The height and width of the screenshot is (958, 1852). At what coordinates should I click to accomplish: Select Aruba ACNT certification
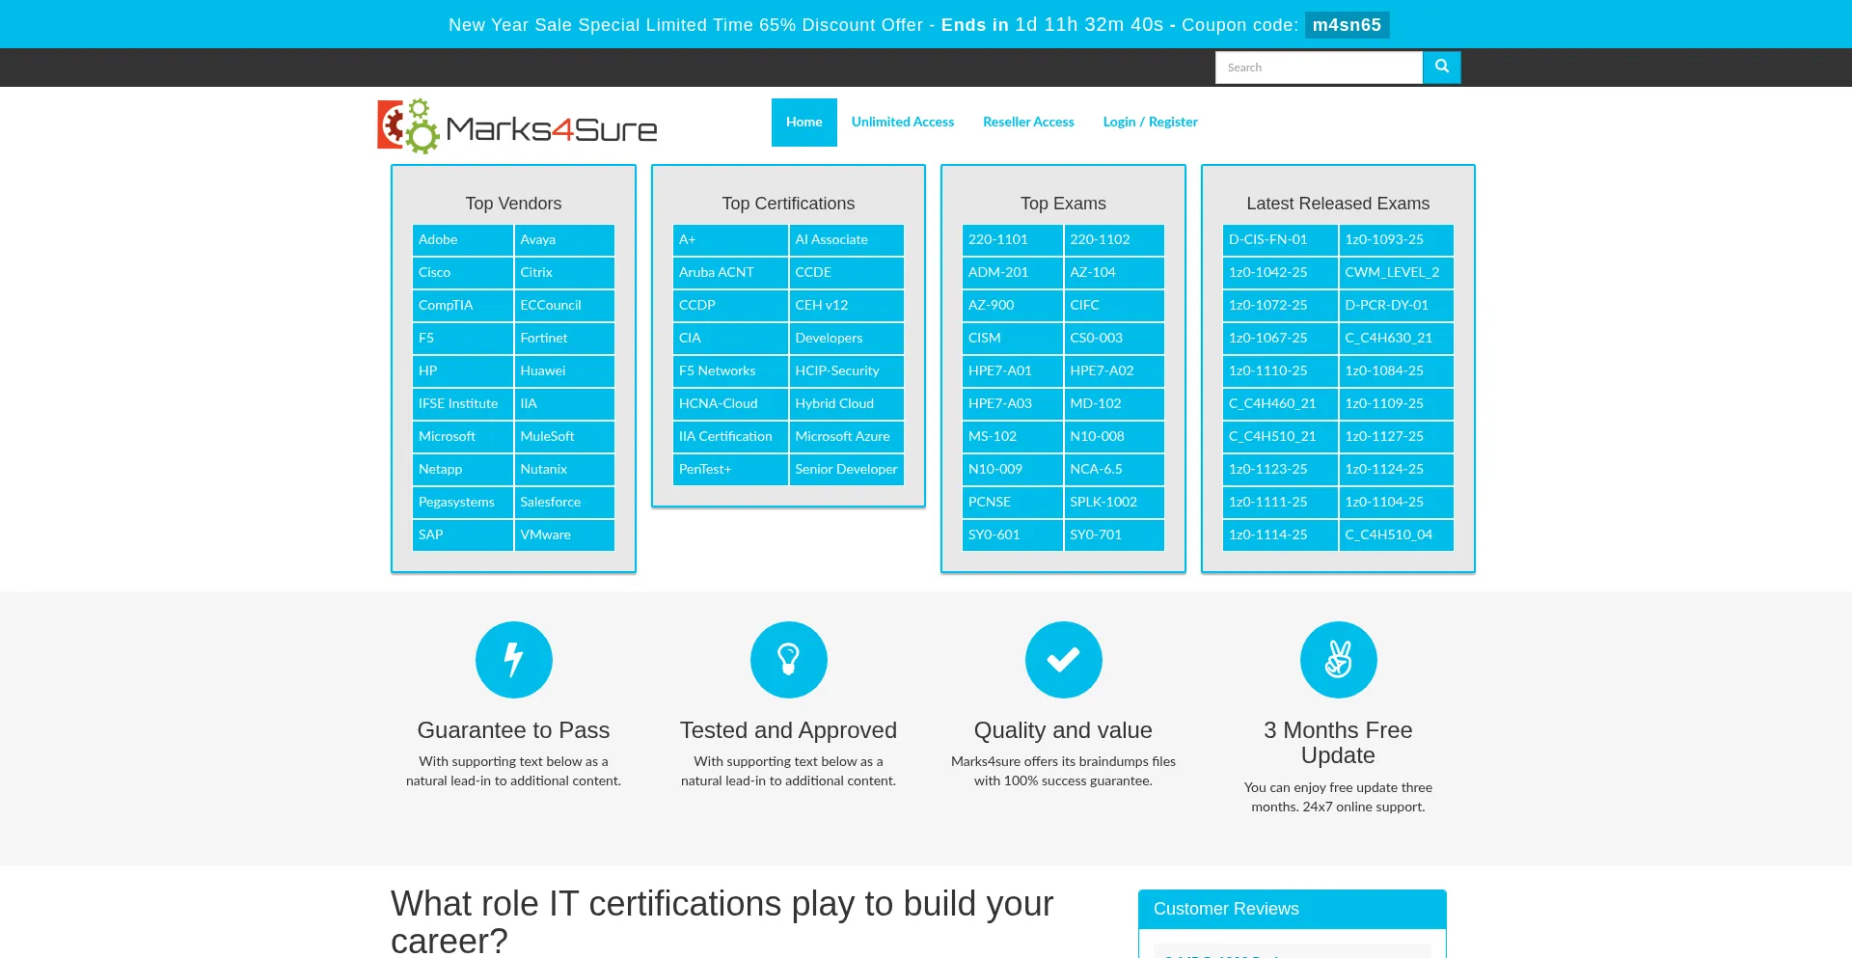(x=730, y=272)
